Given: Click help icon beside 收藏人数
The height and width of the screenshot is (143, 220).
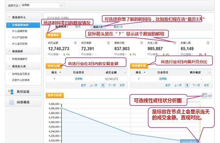Looking at the screenshot, I should point(208,43).
